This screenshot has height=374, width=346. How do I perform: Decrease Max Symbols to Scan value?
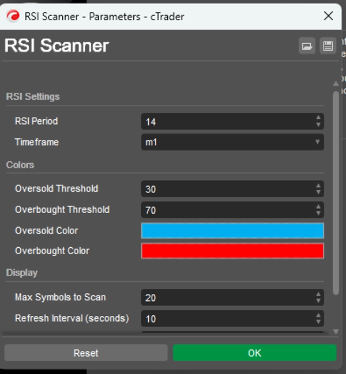tap(318, 301)
